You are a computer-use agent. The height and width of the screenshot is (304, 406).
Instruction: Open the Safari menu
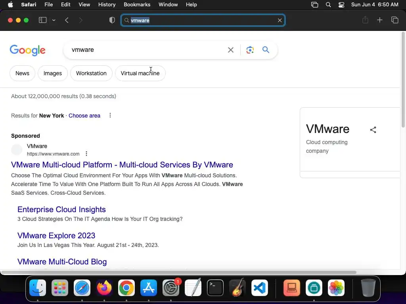tap(29, 5)
